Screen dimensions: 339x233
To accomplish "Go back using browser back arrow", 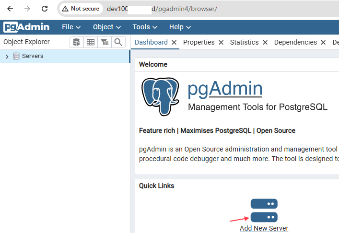I will coord(10,9).
